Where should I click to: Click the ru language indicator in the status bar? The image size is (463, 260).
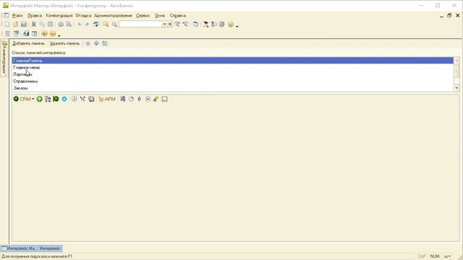tap(447, 256)
